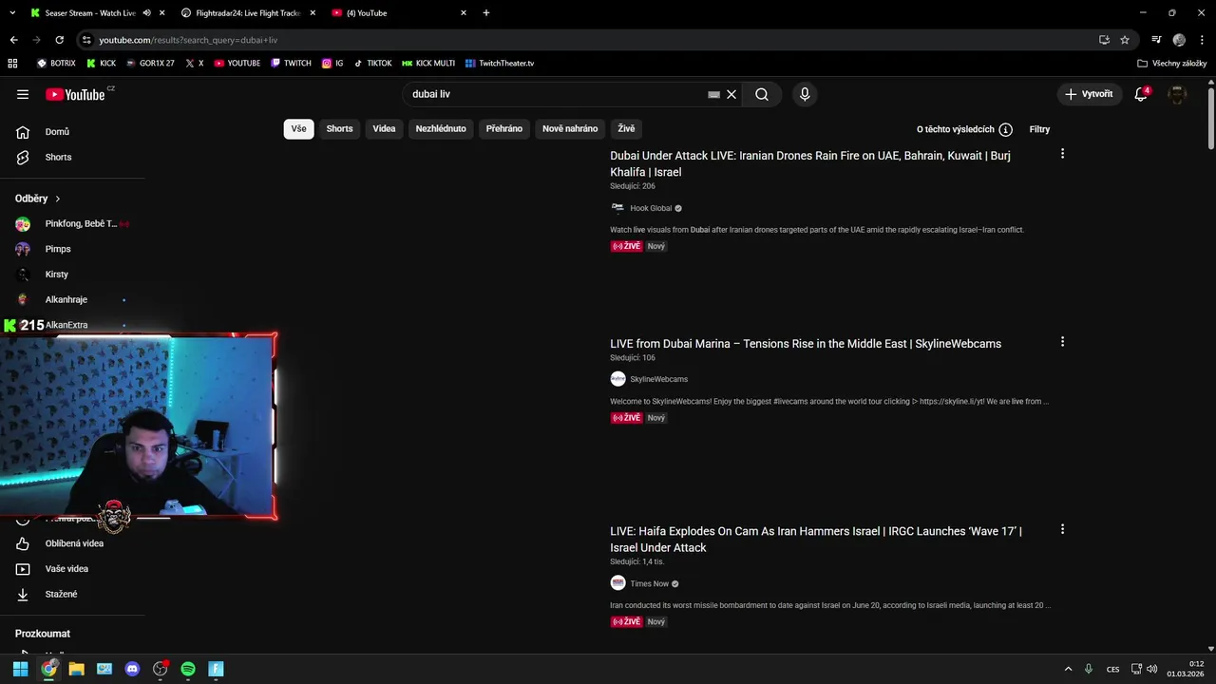Open the YouTube hamburger guide menu

tap(23, 94)
